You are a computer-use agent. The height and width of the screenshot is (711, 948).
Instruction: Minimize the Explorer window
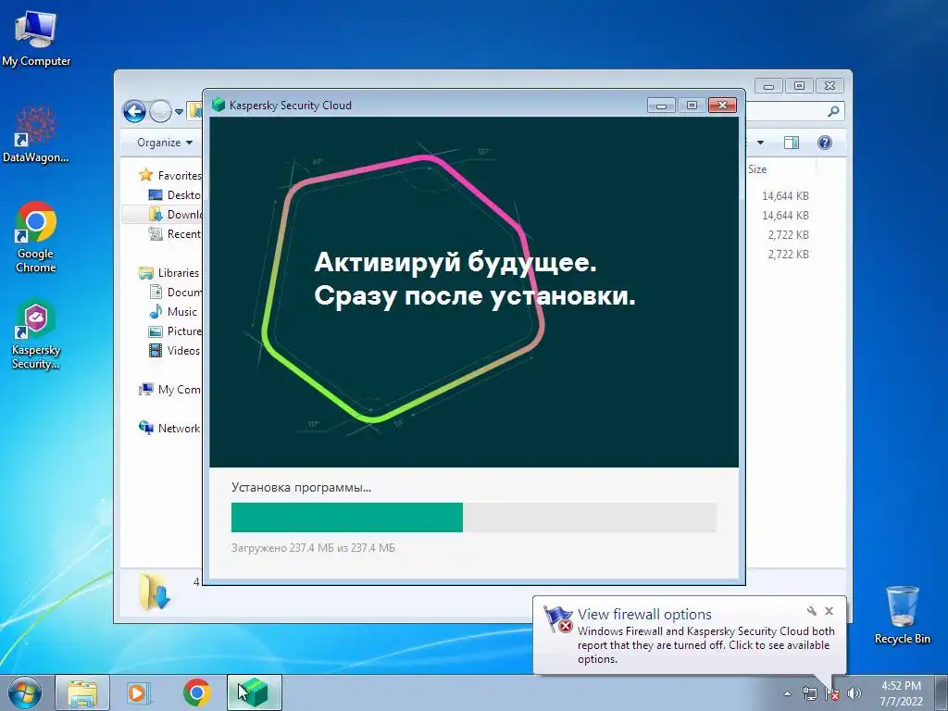(768, 86)
